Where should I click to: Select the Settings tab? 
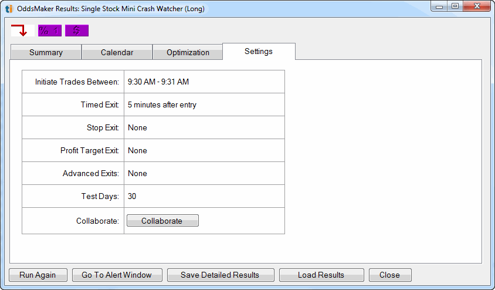(x=259, y=51)
